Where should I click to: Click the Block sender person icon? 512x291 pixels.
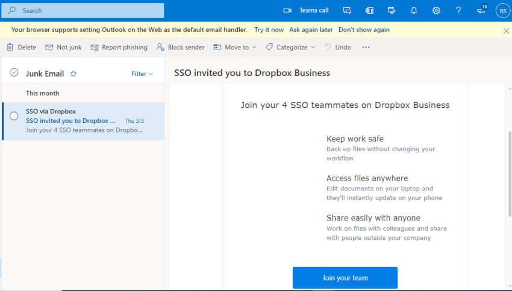[x=160, y=48]
